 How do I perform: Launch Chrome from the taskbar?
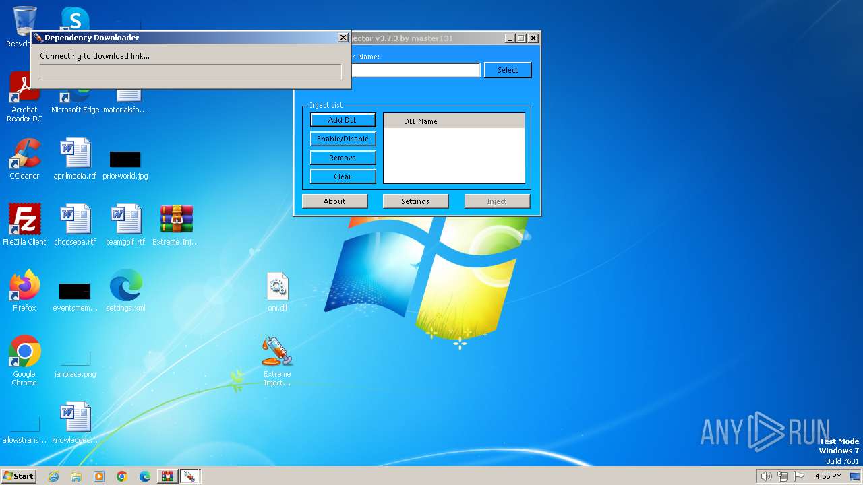coord(122,476)
